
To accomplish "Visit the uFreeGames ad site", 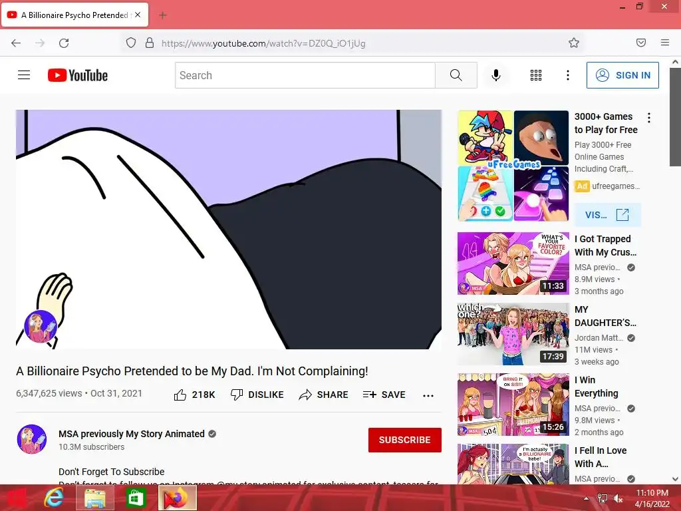I will pos(607,215).
